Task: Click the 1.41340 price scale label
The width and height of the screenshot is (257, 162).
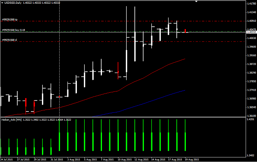Action: 252,12
